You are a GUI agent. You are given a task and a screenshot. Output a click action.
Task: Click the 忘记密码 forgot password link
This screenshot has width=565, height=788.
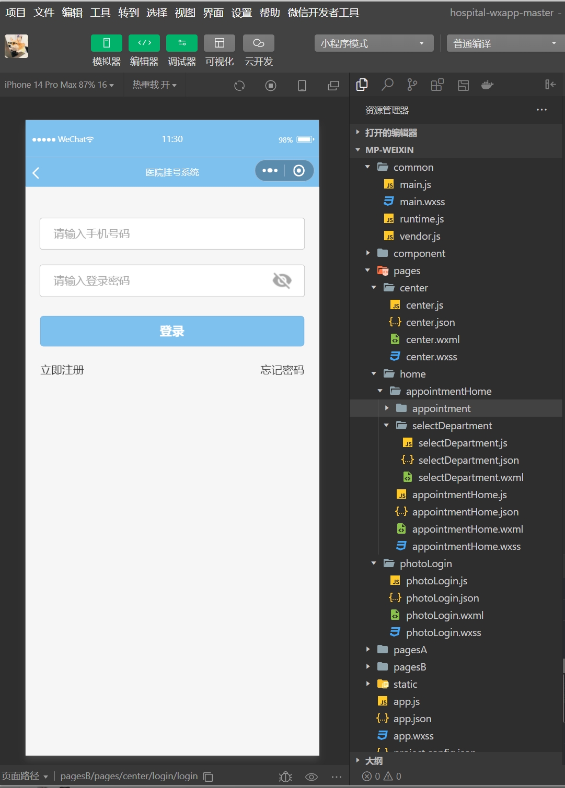(282, 370)
